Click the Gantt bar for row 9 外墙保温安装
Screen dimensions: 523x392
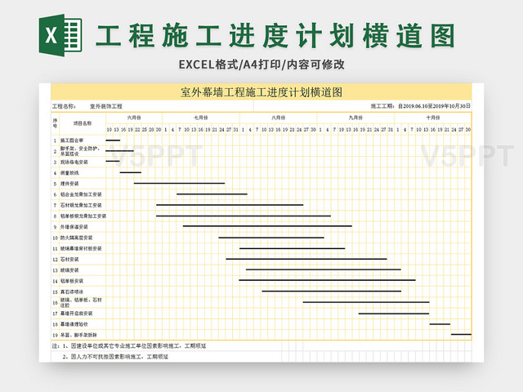[x=267, y=226]
